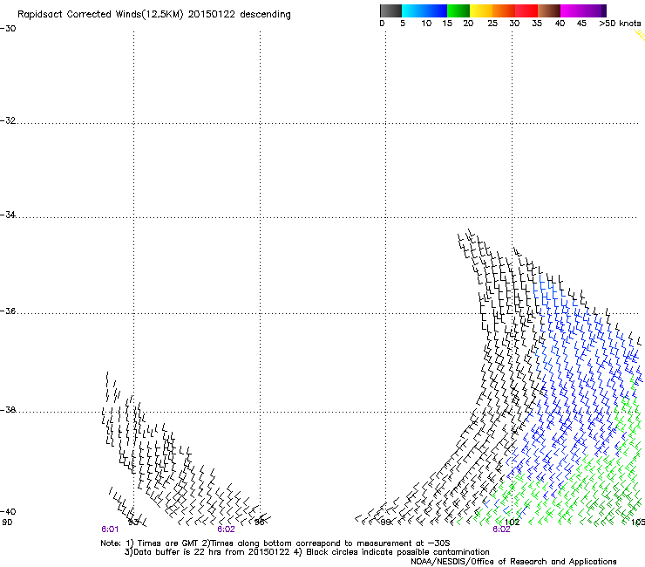The width and height of the screenshot is (645, 567).
Task: Click the cyan 5-10 knots color segment
Action: [x=413, y=10]
